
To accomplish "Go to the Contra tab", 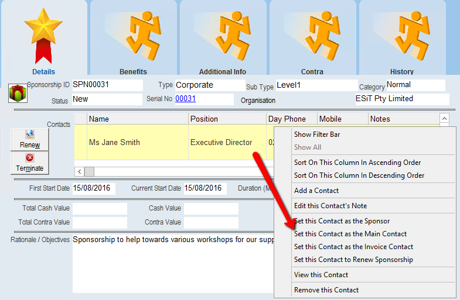I will (x=312, y=39).
